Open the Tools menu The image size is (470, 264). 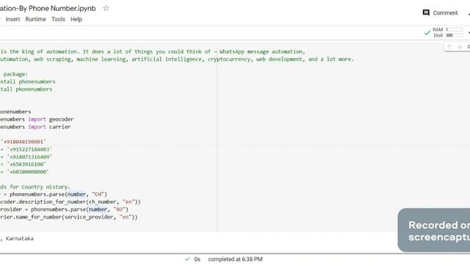click(x=58, y=19)
